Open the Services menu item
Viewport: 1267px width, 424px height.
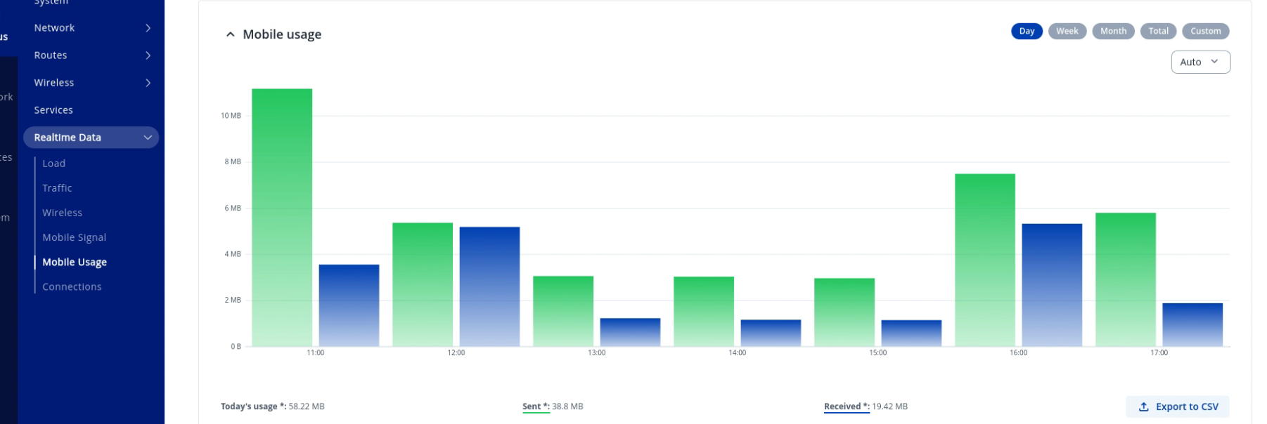coord(53,110)
